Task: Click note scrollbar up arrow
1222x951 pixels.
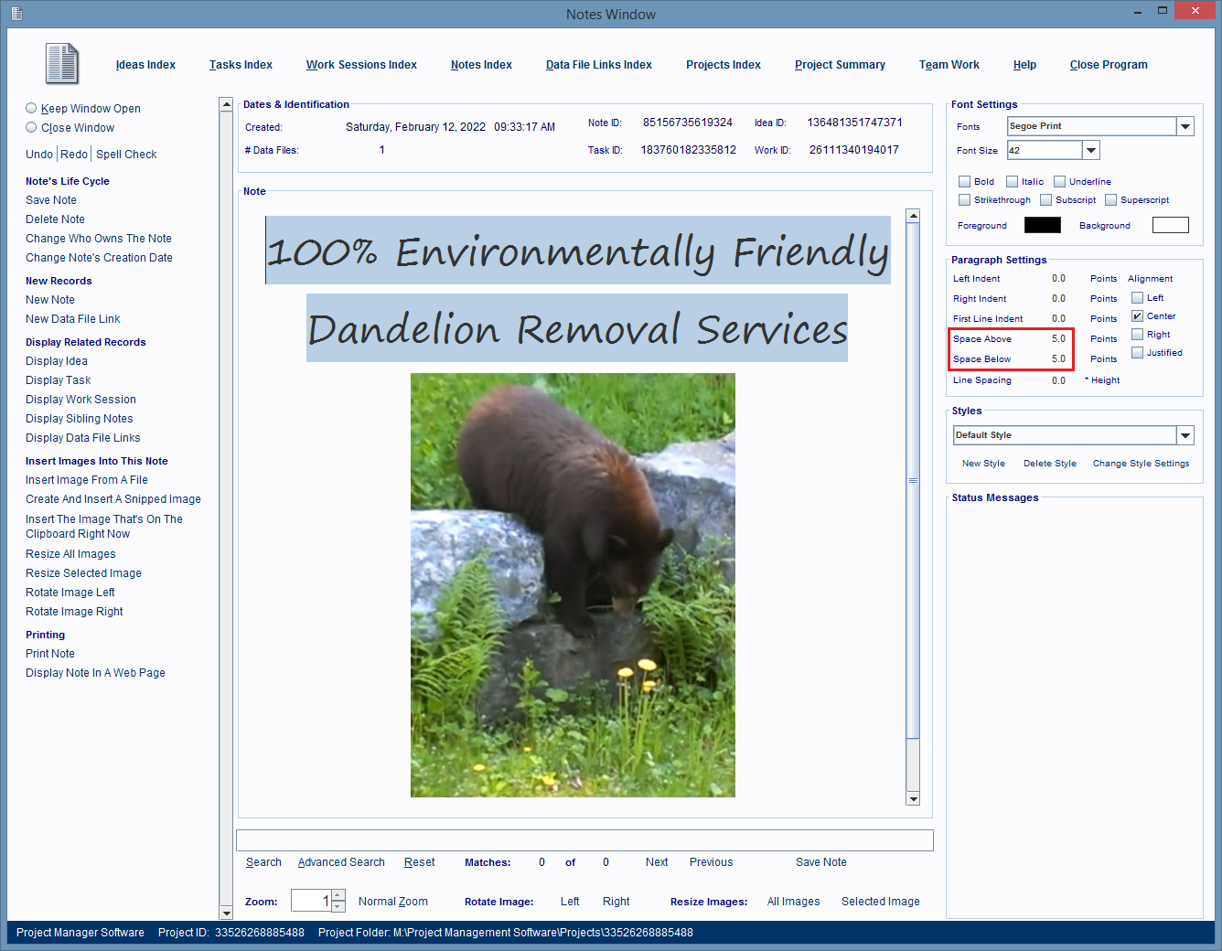Action: 913,216
